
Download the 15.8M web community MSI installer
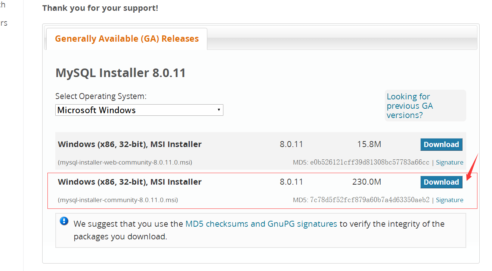click(441, 144)
